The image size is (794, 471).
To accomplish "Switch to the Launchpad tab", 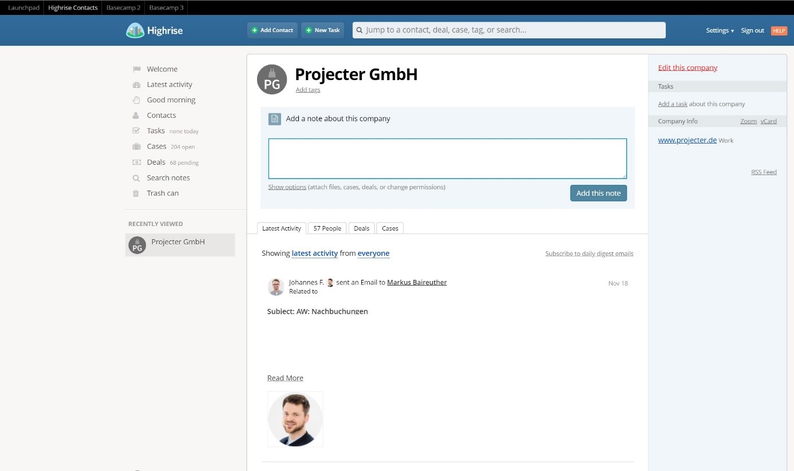I will [x=23, y=8].
